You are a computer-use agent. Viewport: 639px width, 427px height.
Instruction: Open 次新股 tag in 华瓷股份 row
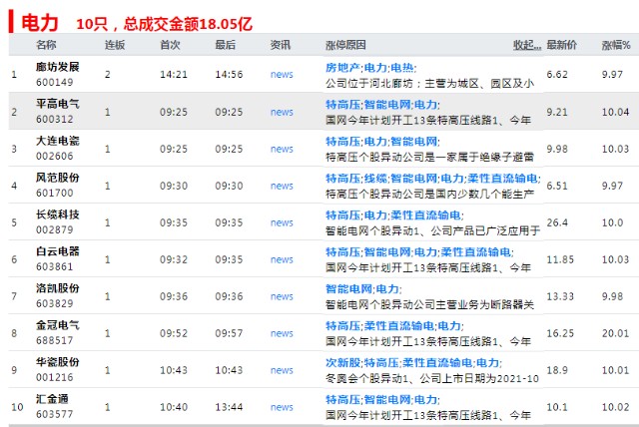coord(342,363)
